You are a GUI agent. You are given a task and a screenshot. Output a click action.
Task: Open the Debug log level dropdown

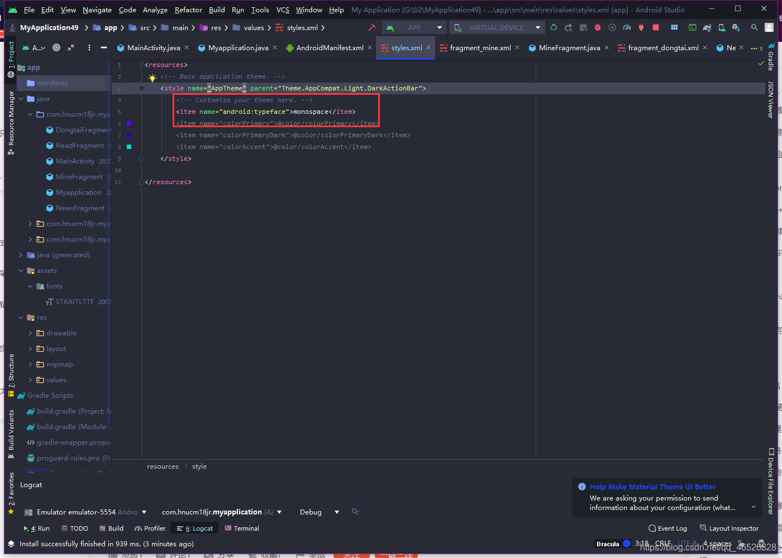[319, 512]
